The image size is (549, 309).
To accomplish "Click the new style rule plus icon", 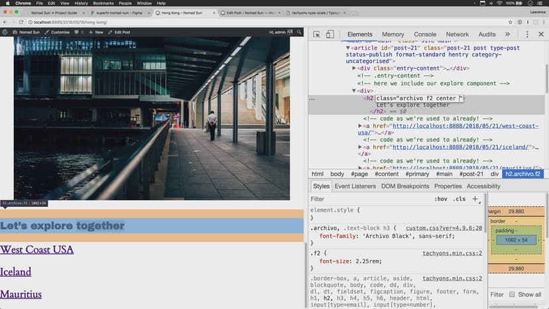I will pos(475,199).
